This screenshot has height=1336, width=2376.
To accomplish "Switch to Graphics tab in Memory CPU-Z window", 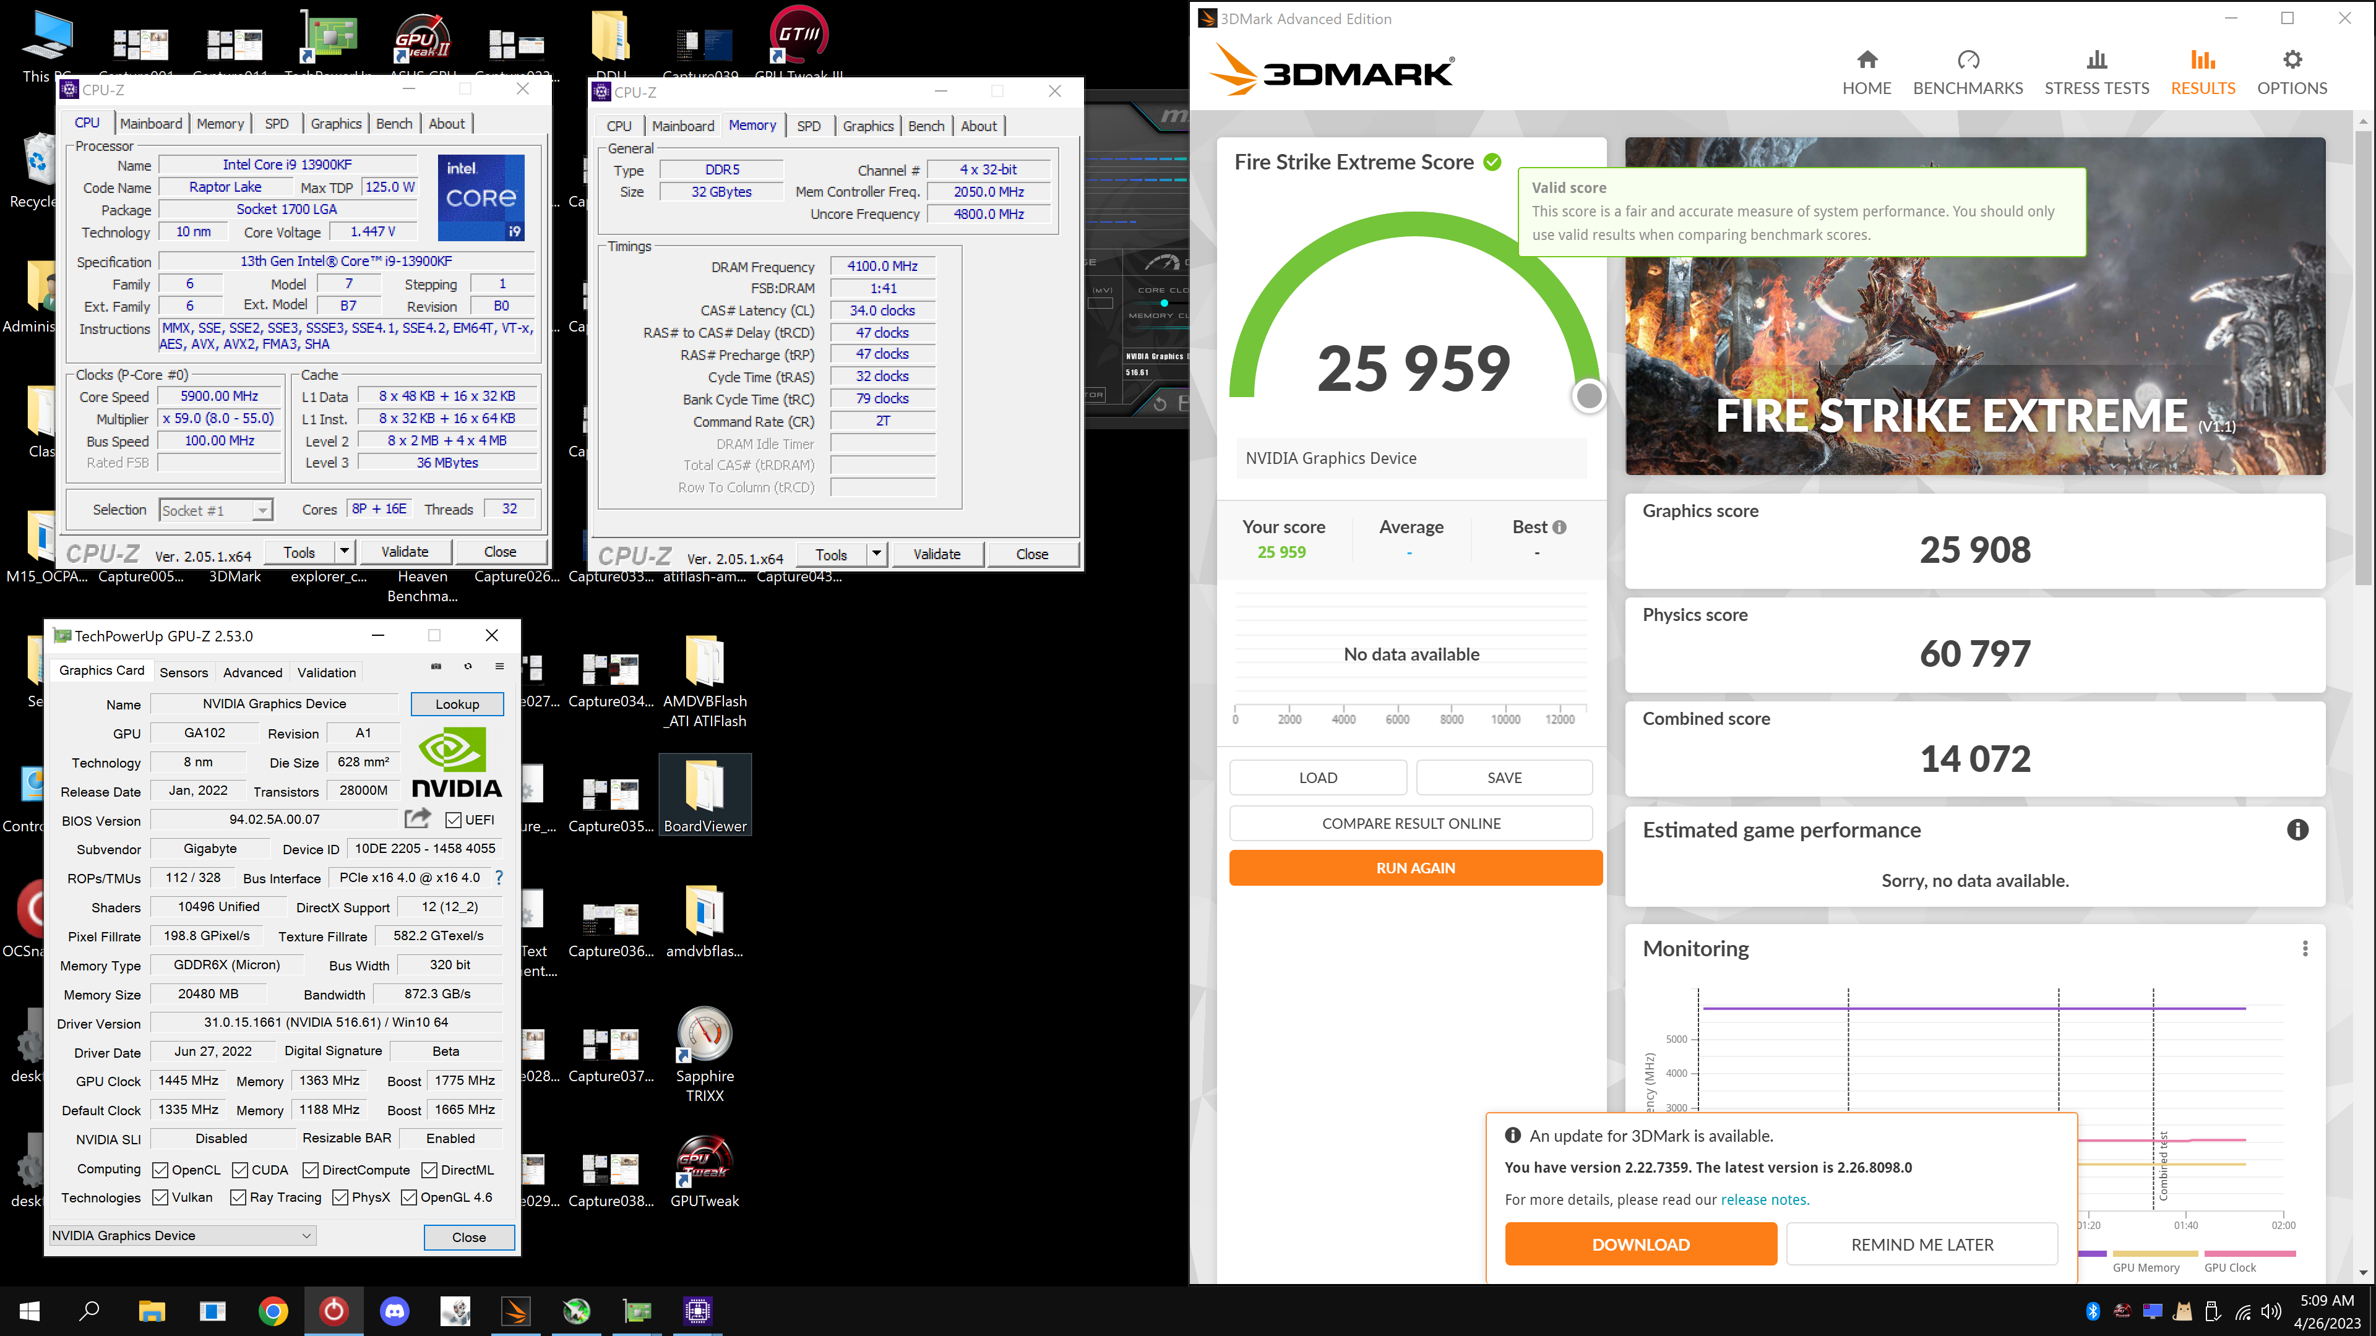I will [868, 126].
